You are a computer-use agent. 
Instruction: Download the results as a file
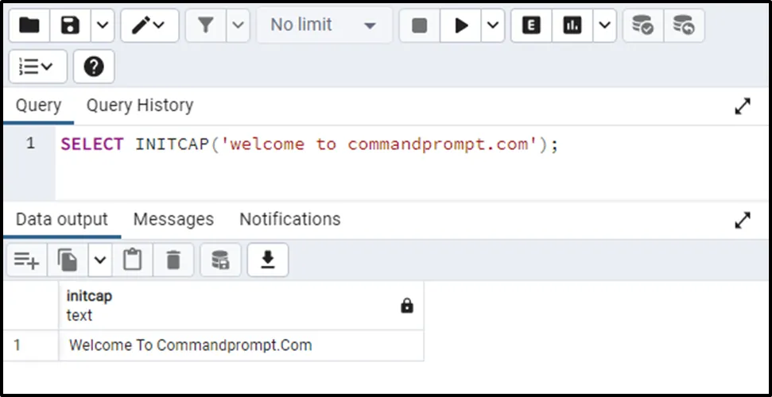268,260
